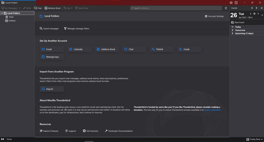264x142 pixels.
Task: Open Developer Documentation link
Action: point(119,131)
